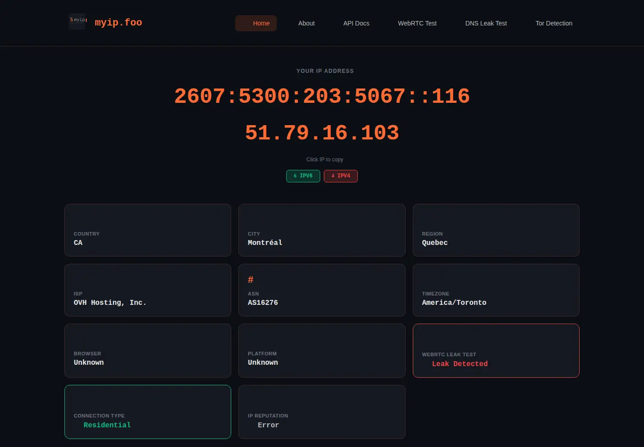Go to the Home nav tab
Viewport: 644px width, 447px height.
(256, 23)
